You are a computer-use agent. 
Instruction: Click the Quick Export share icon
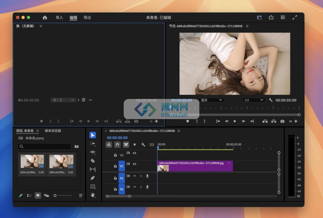(x=271, y=17)
